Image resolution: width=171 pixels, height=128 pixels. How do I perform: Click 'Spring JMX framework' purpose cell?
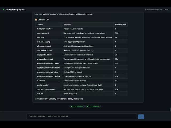click(x=88, y=72)
